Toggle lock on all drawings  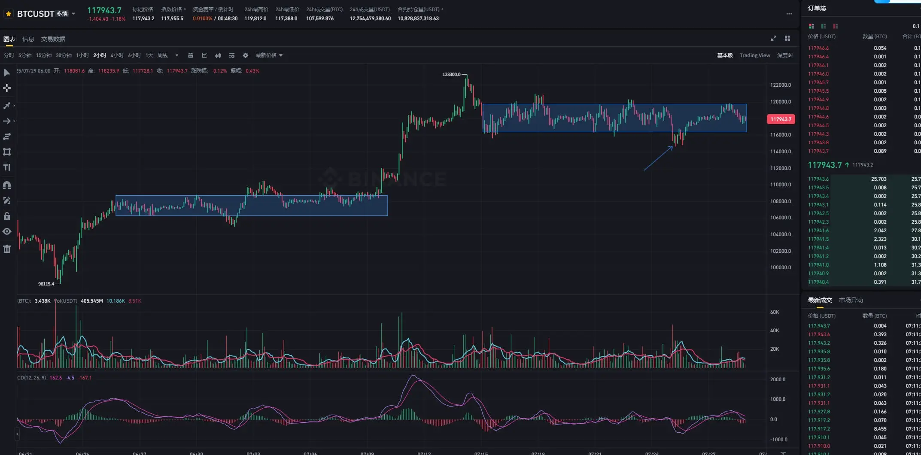7,216
